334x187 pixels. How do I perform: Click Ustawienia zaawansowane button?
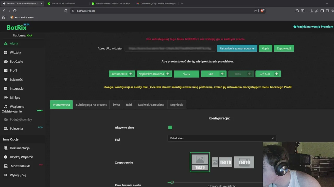click(x=237, y=48)
